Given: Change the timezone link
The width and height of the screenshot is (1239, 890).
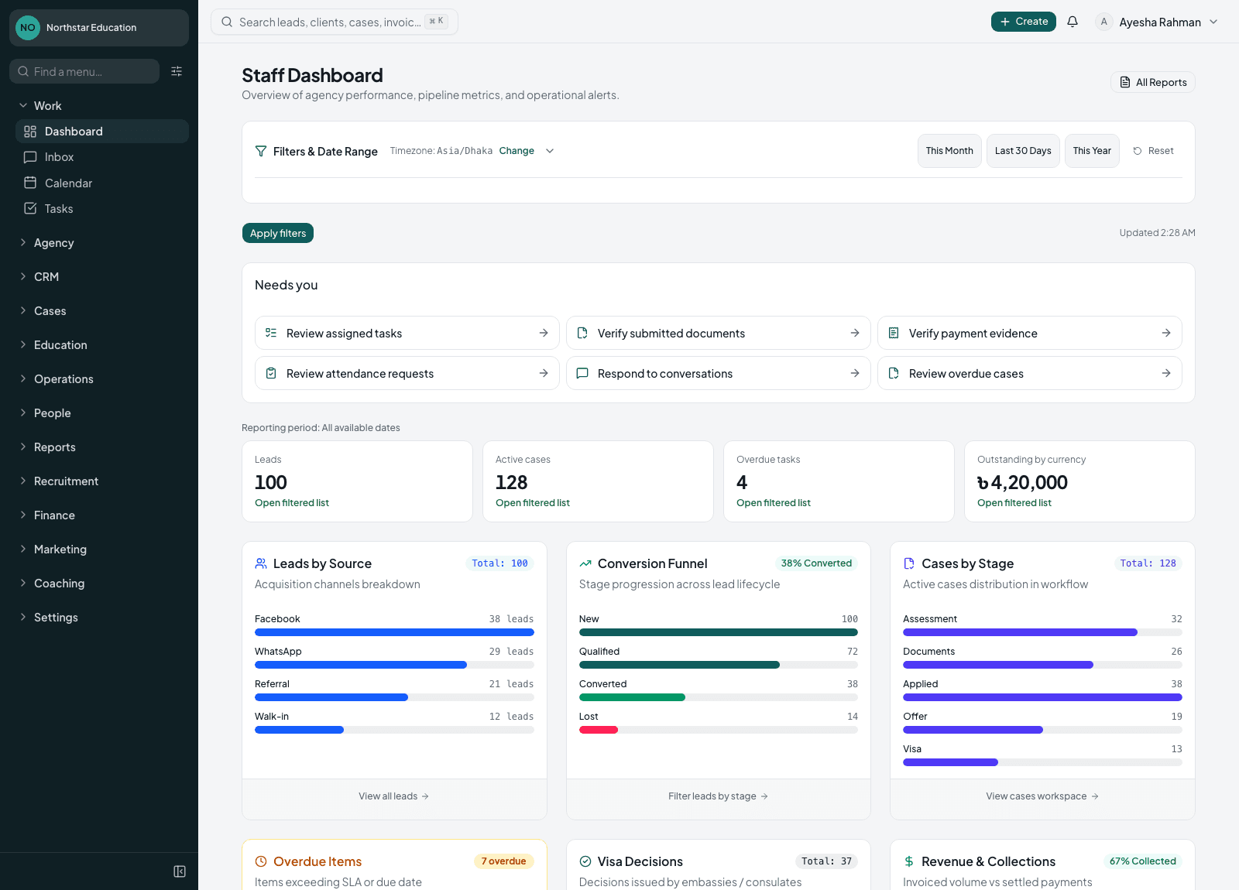Looking at the screenshot, I should tap(517, 151).
